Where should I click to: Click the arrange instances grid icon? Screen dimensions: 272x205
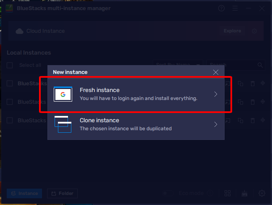coord(228,193)
